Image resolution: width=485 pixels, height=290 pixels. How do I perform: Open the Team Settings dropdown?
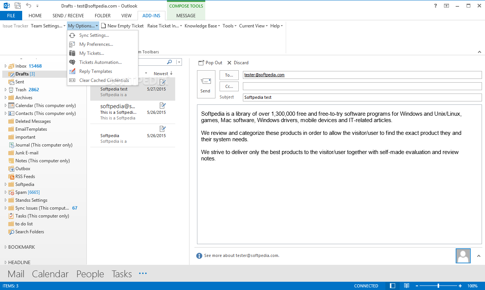tap(48, 26)
